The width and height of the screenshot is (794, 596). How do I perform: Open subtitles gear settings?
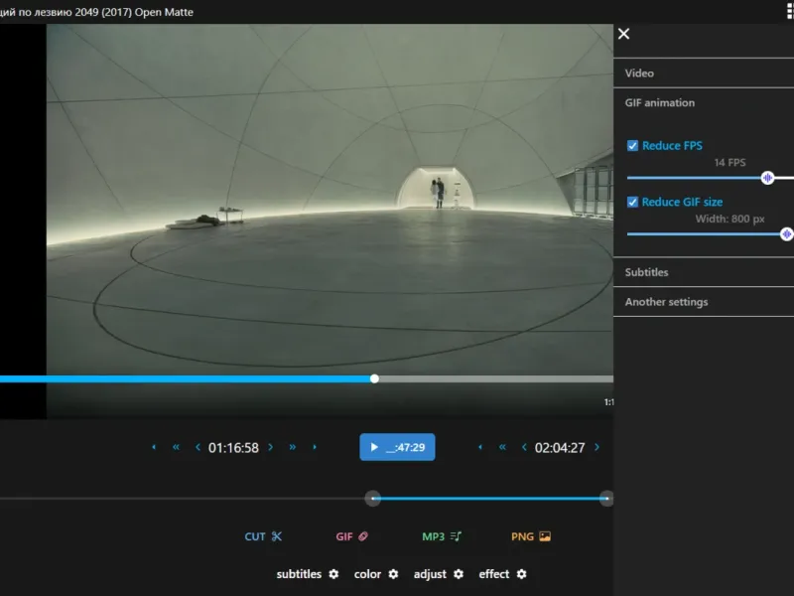tap(333, 574)
